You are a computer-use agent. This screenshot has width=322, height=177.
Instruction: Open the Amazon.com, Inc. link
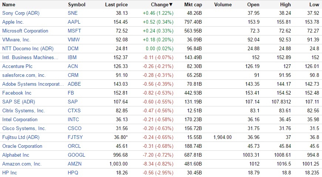[22, 164]
